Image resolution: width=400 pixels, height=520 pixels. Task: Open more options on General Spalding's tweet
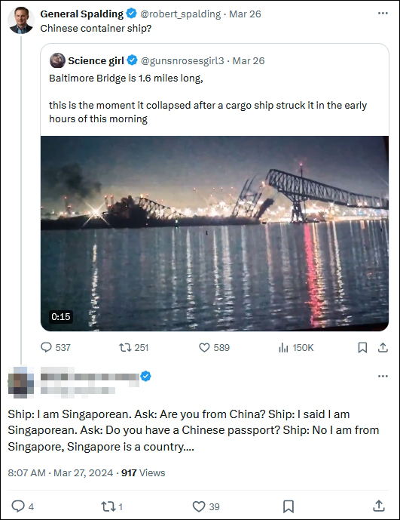tap(383, 14)
